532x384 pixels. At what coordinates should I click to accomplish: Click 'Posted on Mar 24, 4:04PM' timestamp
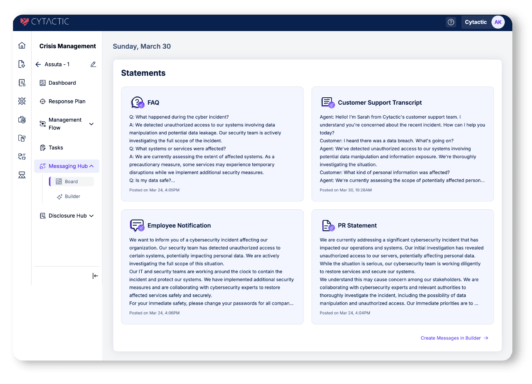click(345, 313)
